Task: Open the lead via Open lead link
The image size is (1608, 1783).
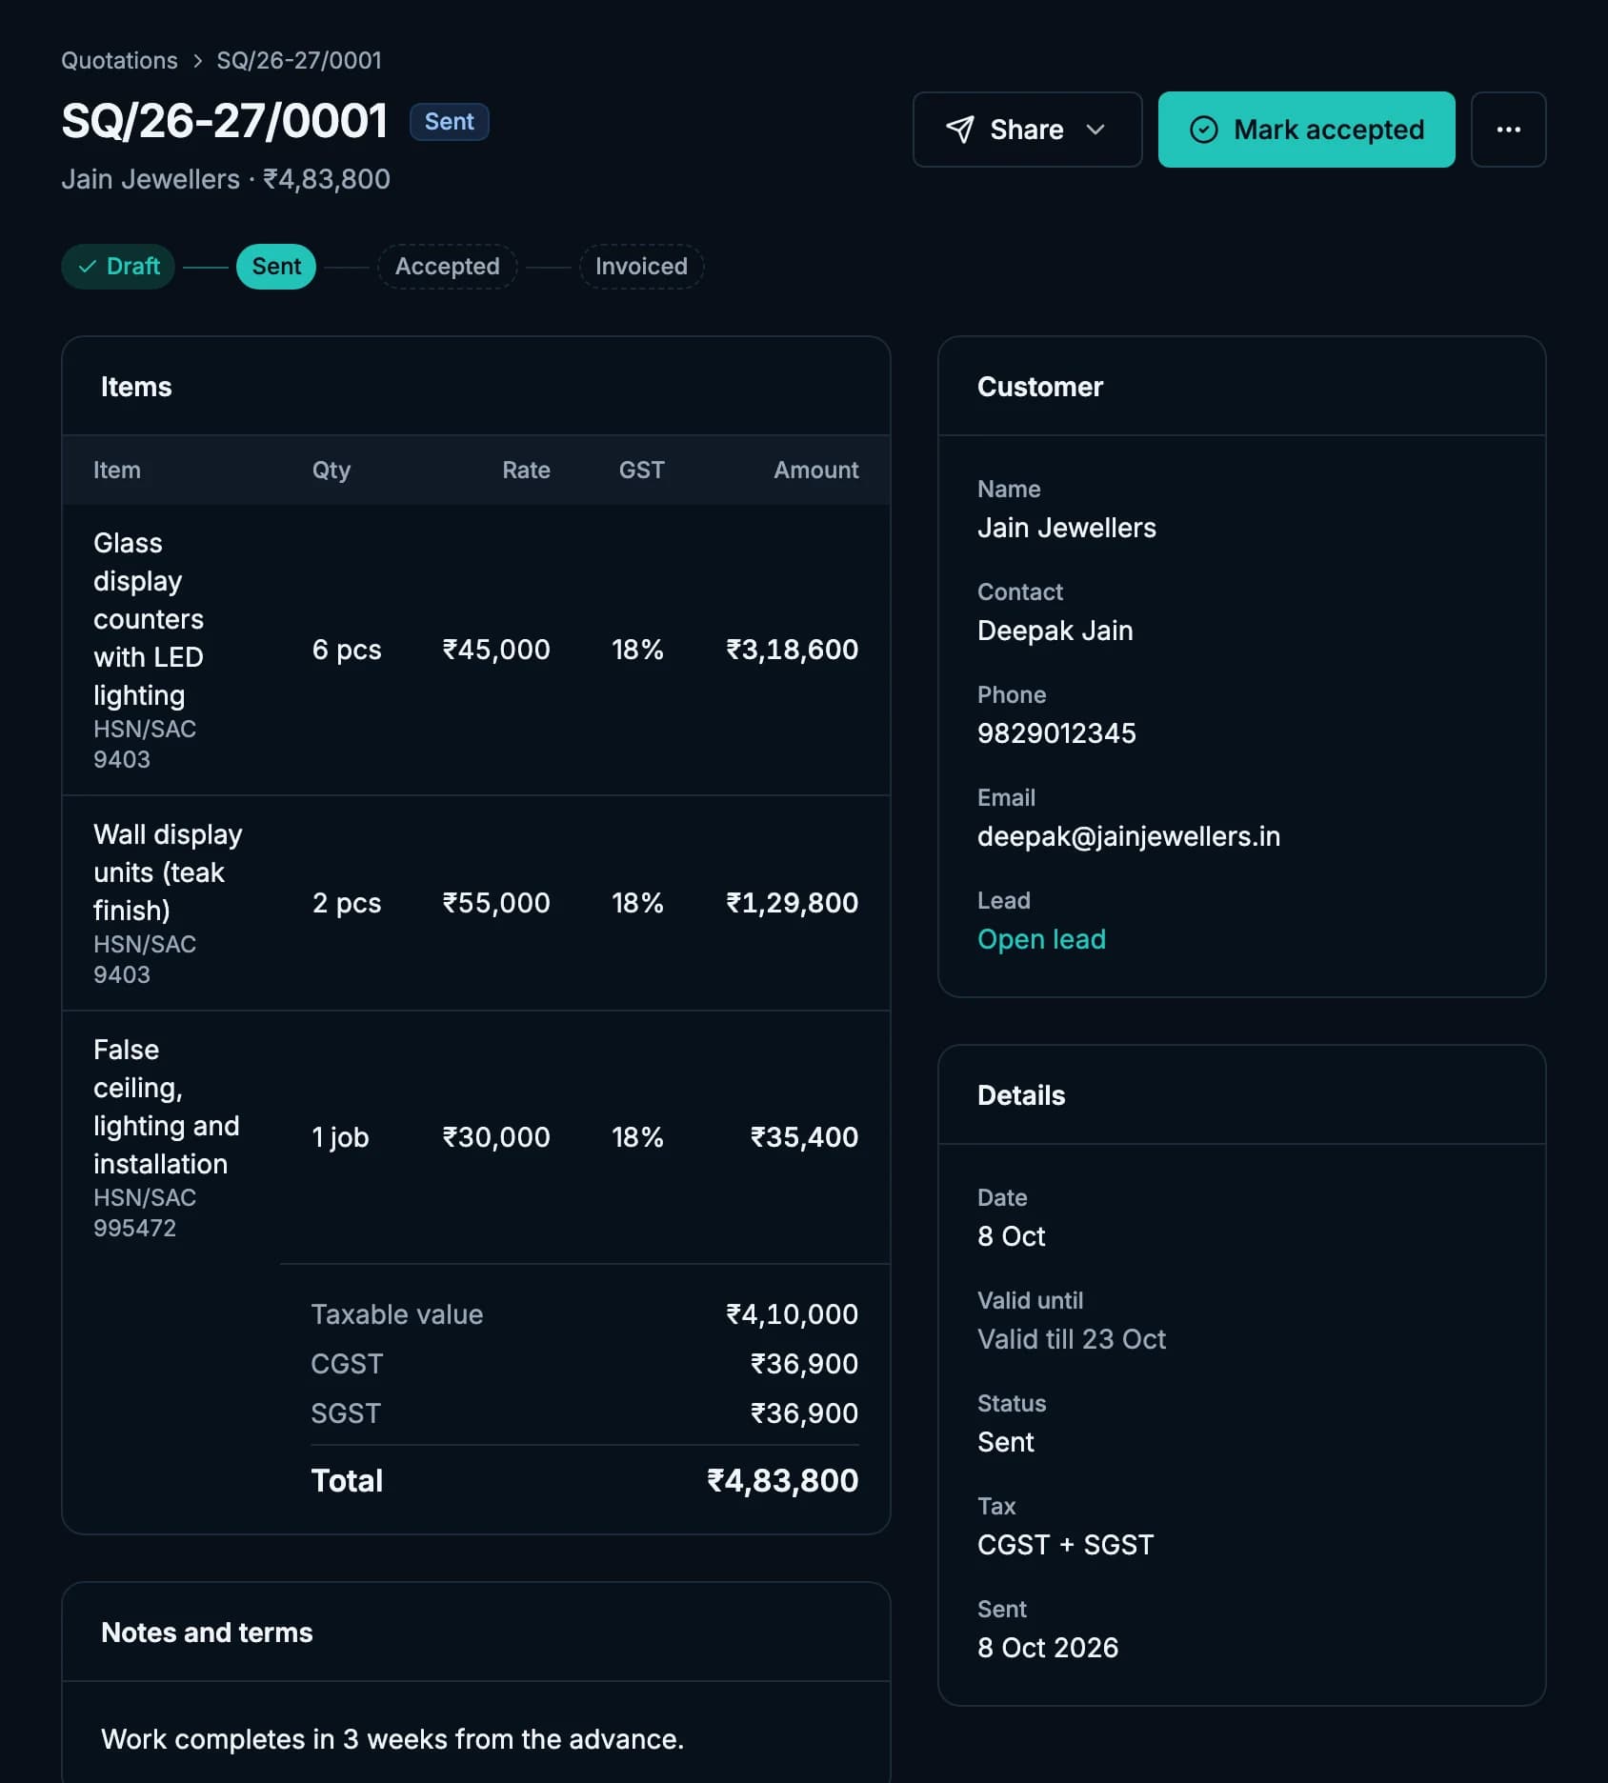Action: [x=1041, y=939]
